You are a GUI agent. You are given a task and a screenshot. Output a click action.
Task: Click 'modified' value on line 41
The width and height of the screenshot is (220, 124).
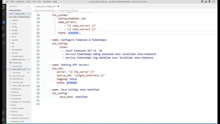point(81,97)
